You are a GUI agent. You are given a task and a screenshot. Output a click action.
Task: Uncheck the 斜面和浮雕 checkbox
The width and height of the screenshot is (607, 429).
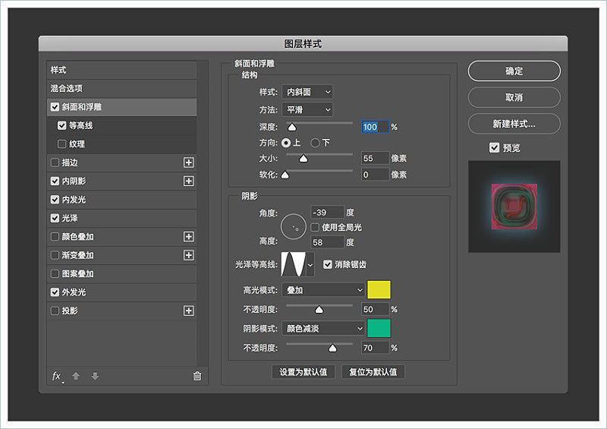tap(55, 107)
